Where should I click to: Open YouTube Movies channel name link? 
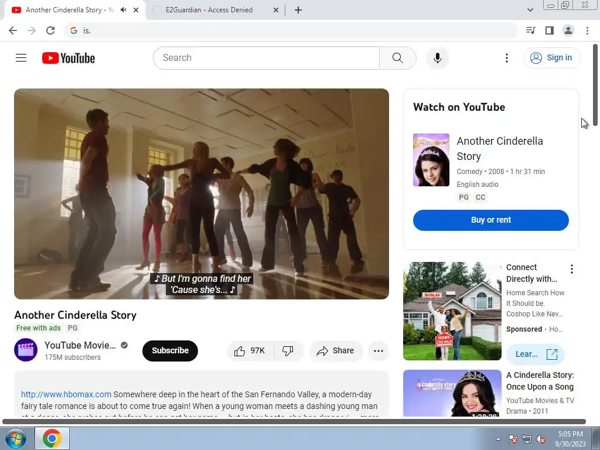tap(80, 345)
